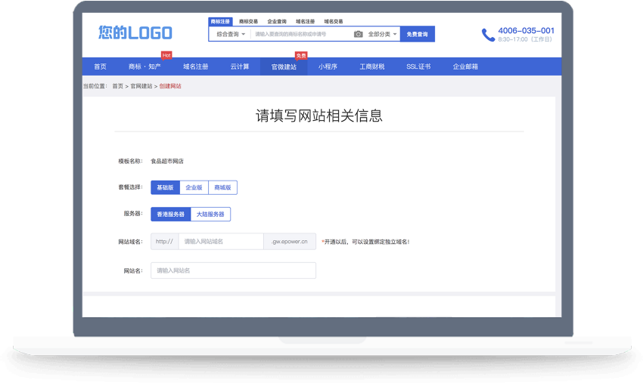
Task: Click the red 免费 badge
Action: [301, 55]
